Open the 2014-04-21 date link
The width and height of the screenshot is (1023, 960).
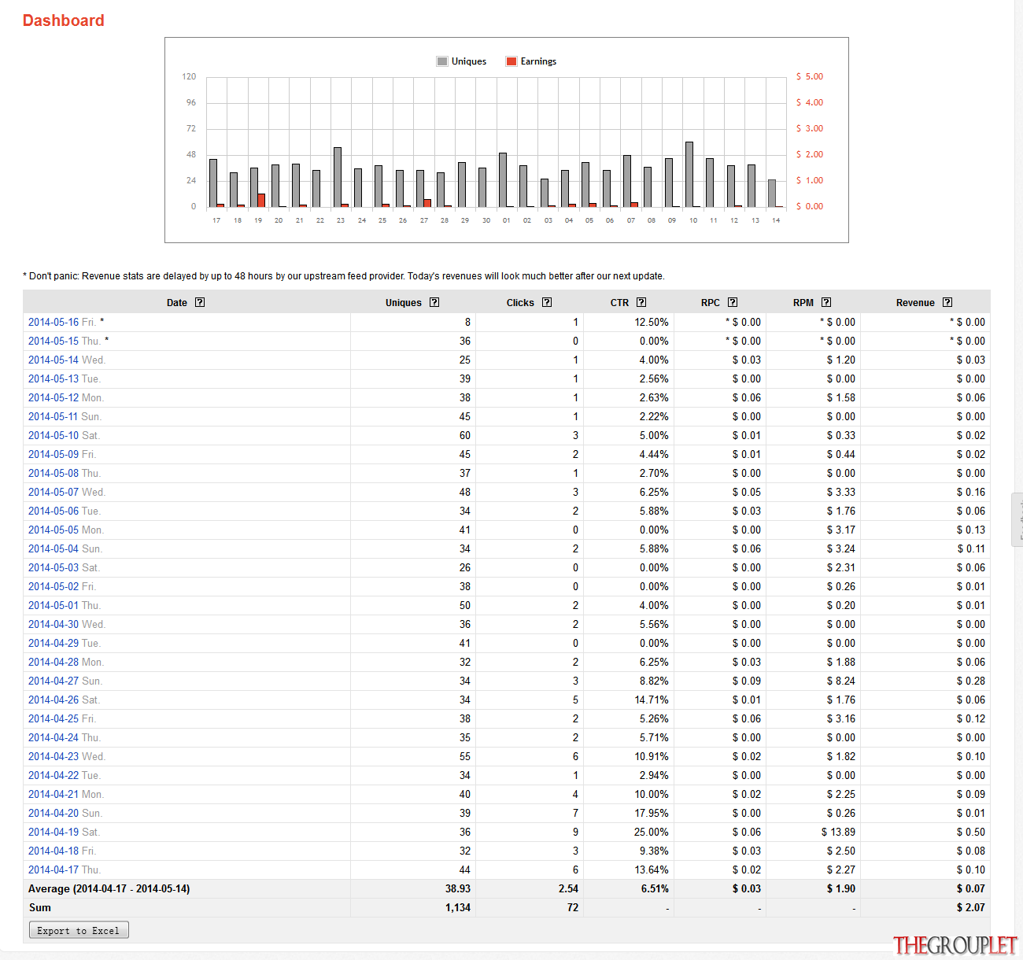click(54, 794)
